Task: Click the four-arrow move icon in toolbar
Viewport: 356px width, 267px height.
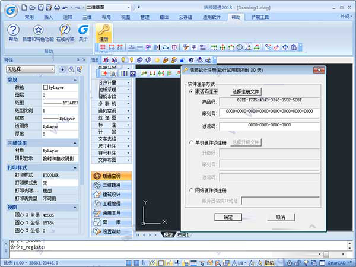Action: tap(285, 47)
